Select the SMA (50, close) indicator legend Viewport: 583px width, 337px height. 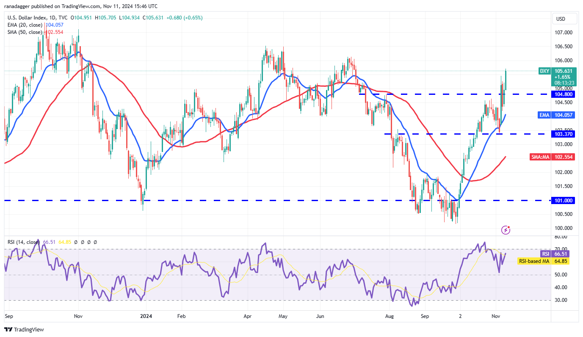click(25, 32)
